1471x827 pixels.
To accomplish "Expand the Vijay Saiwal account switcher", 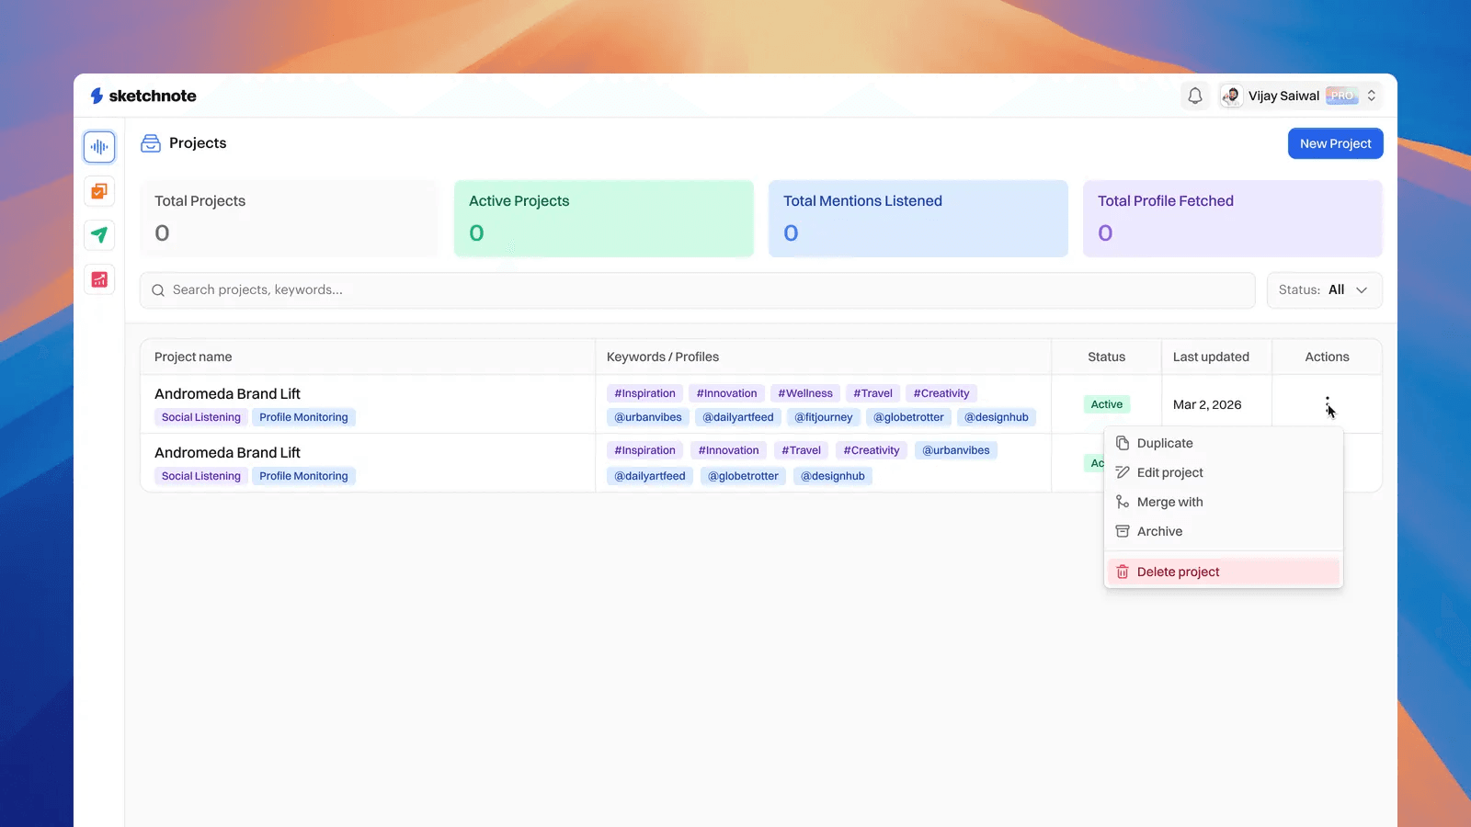I will pos(1371,96).
